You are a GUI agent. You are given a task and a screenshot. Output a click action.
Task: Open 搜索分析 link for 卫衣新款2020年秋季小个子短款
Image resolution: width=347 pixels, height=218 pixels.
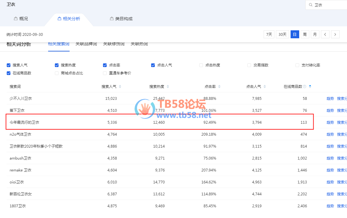click(342, 146)
